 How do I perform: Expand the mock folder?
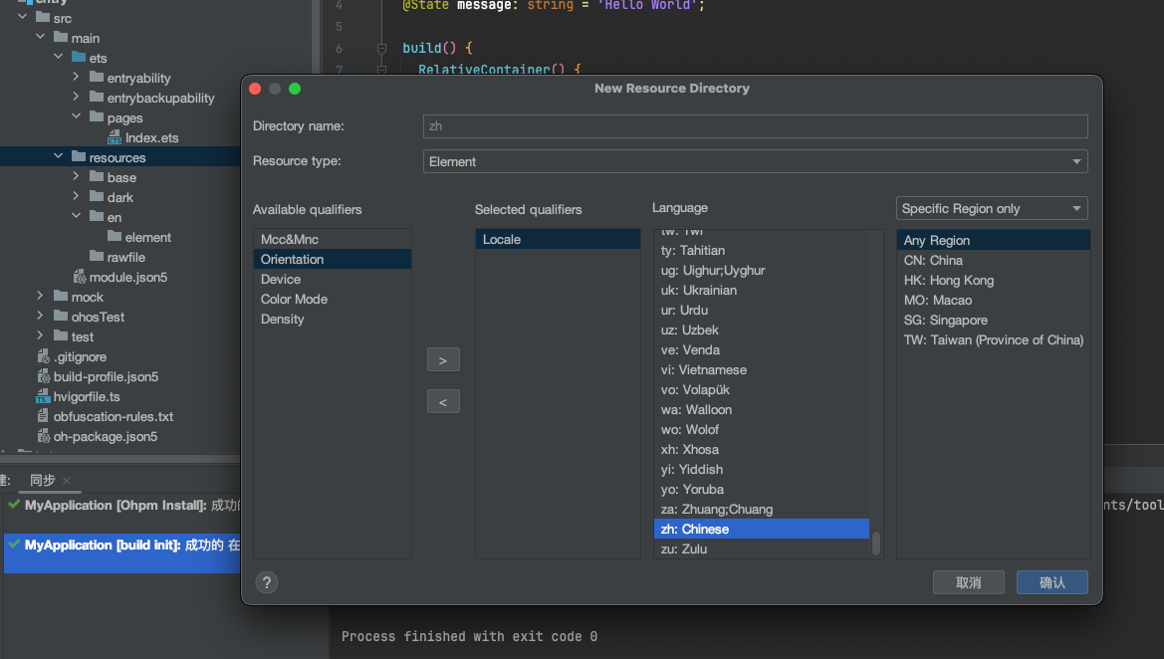pos(40,296)
